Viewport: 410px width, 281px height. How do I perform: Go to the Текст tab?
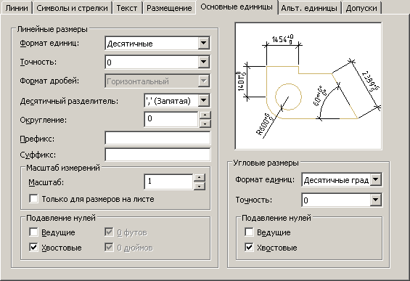(127, 8)
